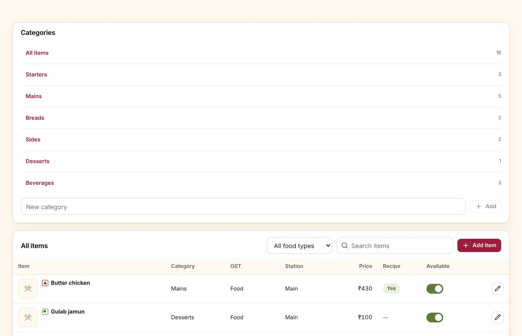Click the Add category button

tap(486, 206)
